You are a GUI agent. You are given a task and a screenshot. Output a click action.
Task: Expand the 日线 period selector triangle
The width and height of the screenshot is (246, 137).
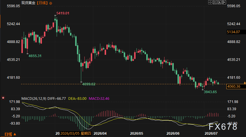[15, 134]
